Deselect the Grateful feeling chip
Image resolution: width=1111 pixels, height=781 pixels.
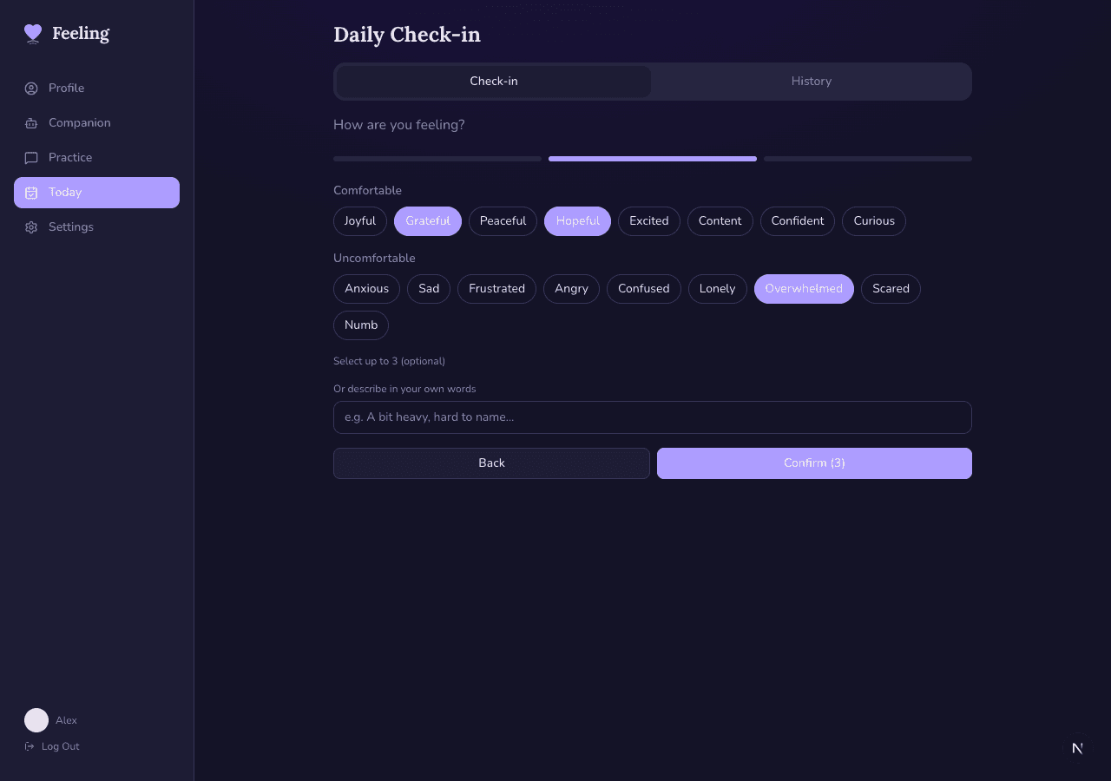tap(428, 221)
